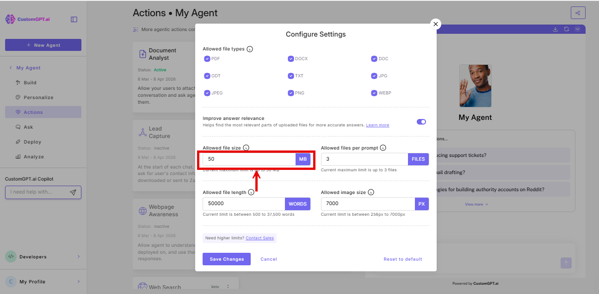Navigate back to My Agent
Viewport: 599px width, 294px height.
[25, 68]
